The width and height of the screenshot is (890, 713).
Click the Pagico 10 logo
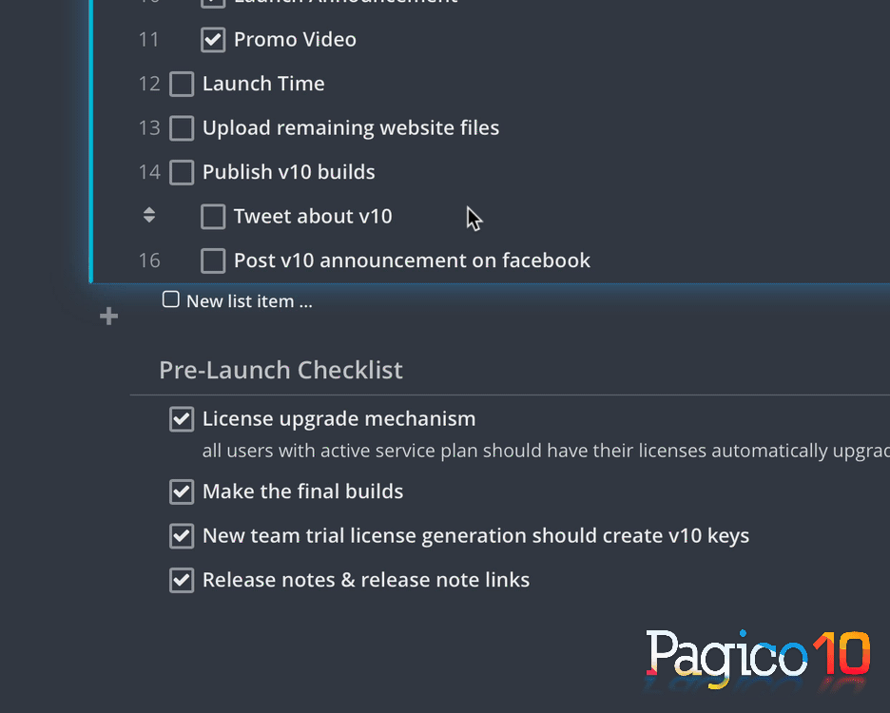pos(758,657)
